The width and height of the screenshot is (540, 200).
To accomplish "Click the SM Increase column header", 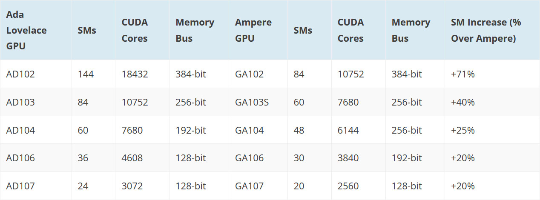I will pos(486,30).
